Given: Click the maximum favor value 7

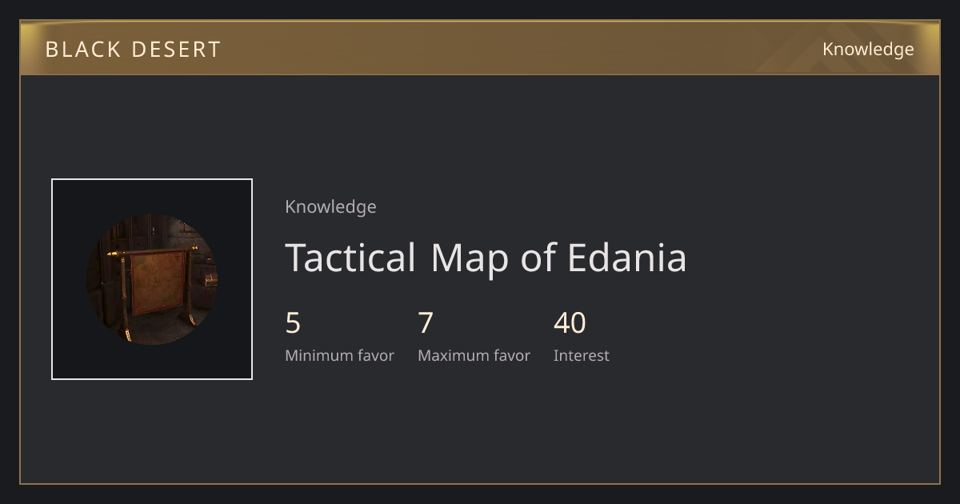Looking at the screenshot, I should (x=426, y=323).
